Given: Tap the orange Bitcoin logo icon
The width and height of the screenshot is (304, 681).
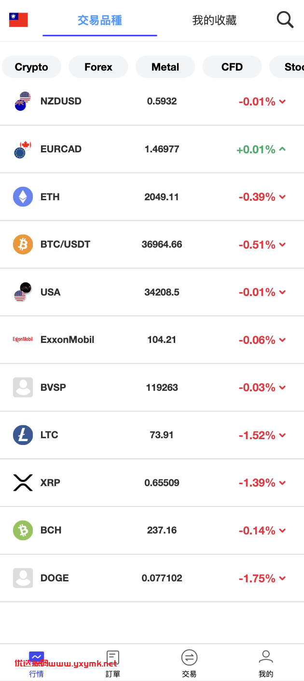Looking at the screenshot, I should [23, 244].
